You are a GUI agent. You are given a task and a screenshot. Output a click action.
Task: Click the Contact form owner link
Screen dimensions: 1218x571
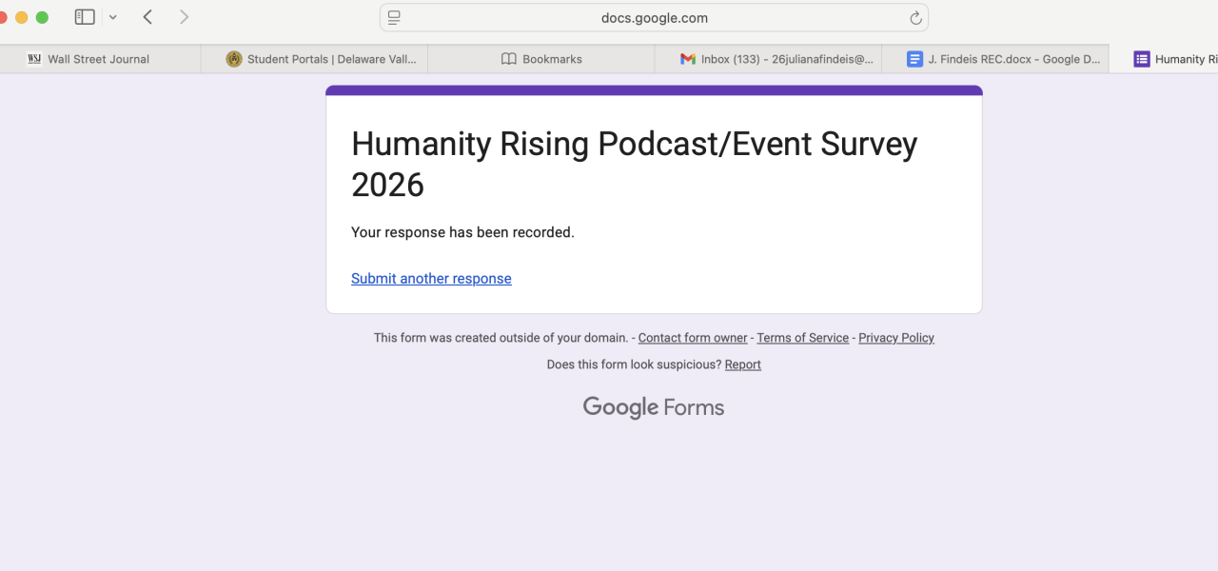pyautogui.click(x=693, y=338)
